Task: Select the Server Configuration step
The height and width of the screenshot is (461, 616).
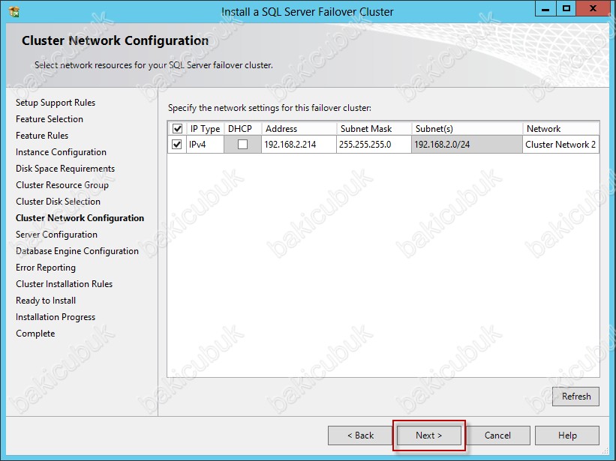Action: coord(56,235)
